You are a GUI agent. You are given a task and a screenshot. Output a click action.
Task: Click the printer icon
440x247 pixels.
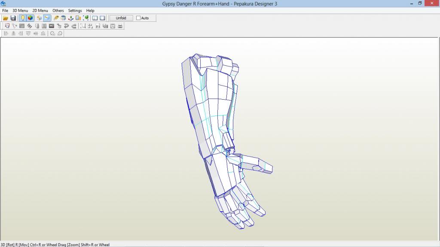[x=120, y=26]
